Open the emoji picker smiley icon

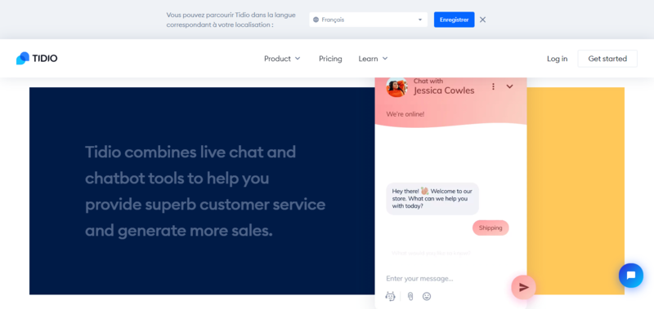426,296
